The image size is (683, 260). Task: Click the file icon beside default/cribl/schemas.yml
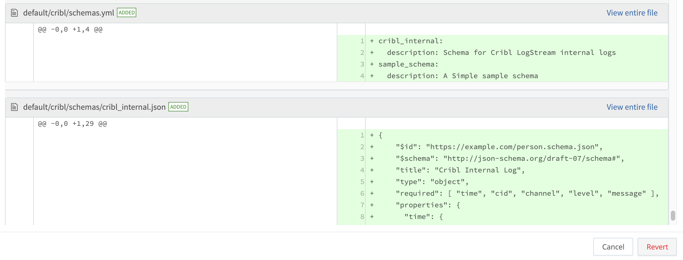coord(15,12)
